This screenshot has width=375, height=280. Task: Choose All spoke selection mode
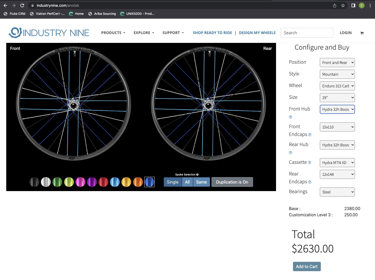tap(187, 182)
